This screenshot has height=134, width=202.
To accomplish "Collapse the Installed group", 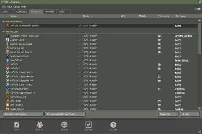I will click(3, 32).
